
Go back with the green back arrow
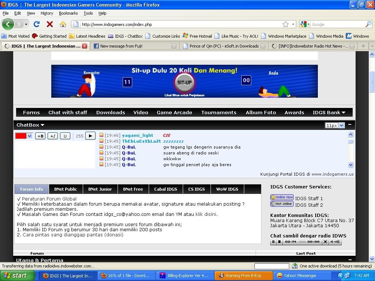(8, 24)
